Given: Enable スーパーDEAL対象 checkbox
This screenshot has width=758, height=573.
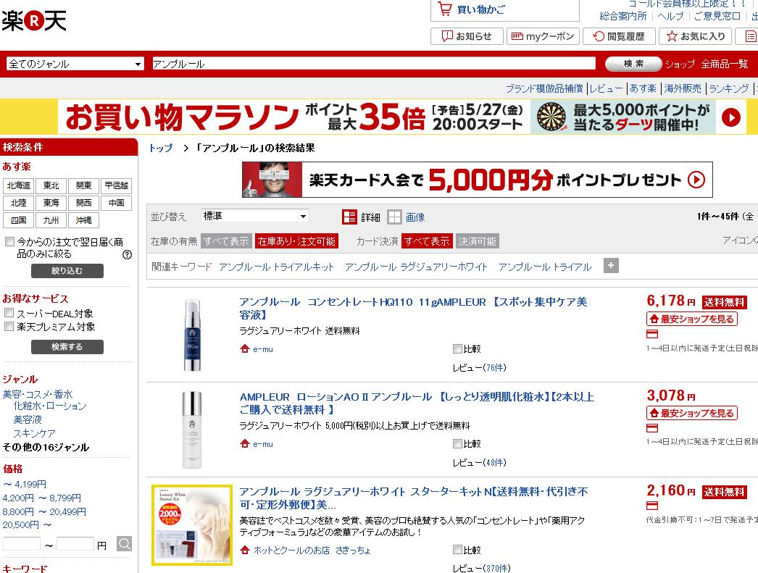Looking at the screenshot, I should pyautogui.click(x=9, y=313).
